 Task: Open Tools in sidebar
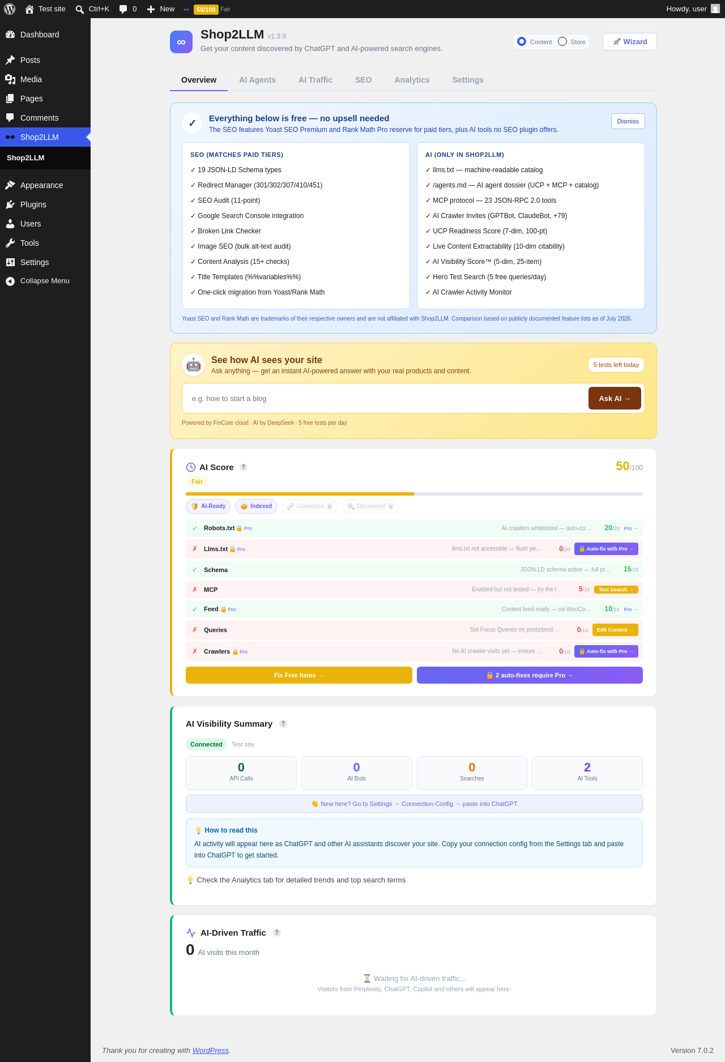tap(45, 243)
